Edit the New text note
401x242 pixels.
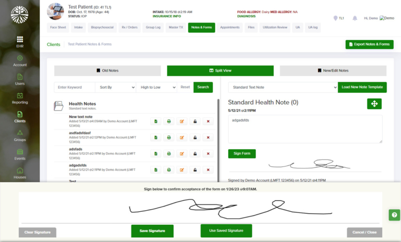click(182, 122)
